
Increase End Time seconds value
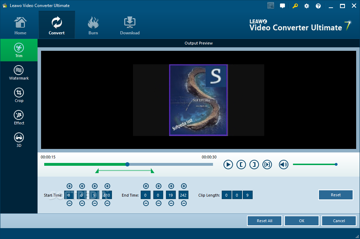click(x=171, y=186)
